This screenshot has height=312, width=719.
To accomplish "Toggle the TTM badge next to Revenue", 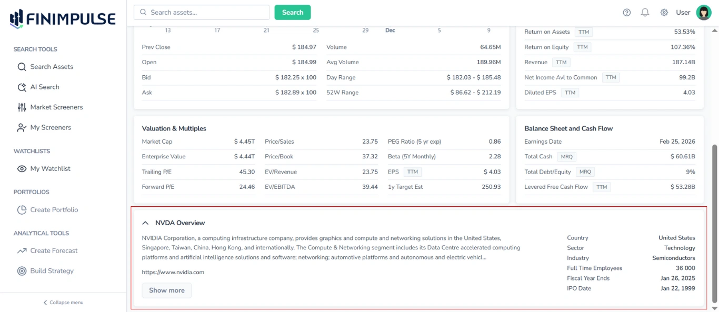I will click(561, 62).
